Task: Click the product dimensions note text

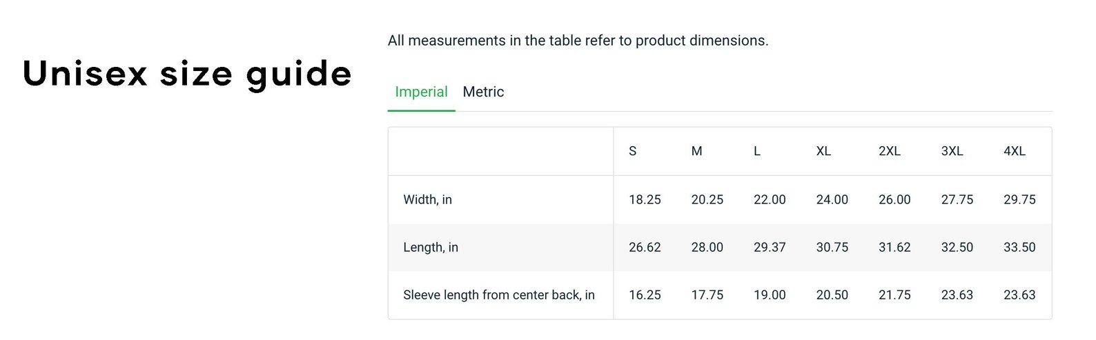Action: click(578, 41)
